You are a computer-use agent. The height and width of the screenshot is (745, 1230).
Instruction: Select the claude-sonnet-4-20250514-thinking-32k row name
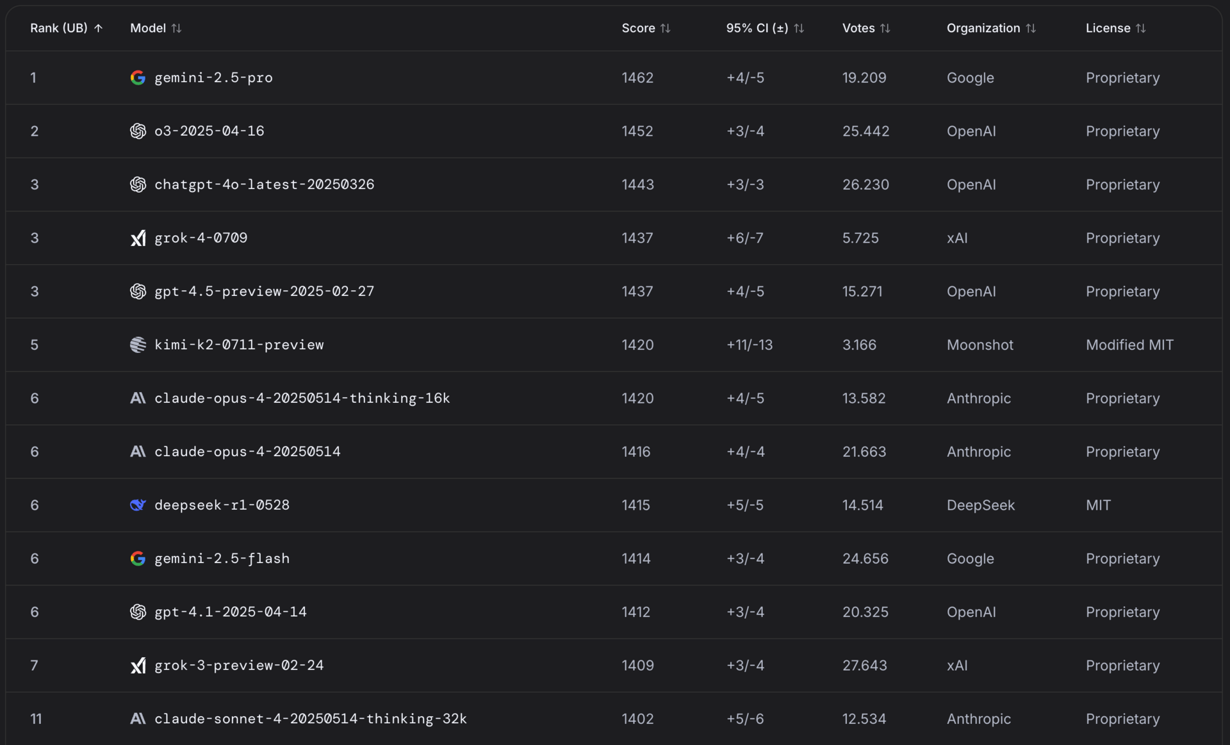coord(311,719)
